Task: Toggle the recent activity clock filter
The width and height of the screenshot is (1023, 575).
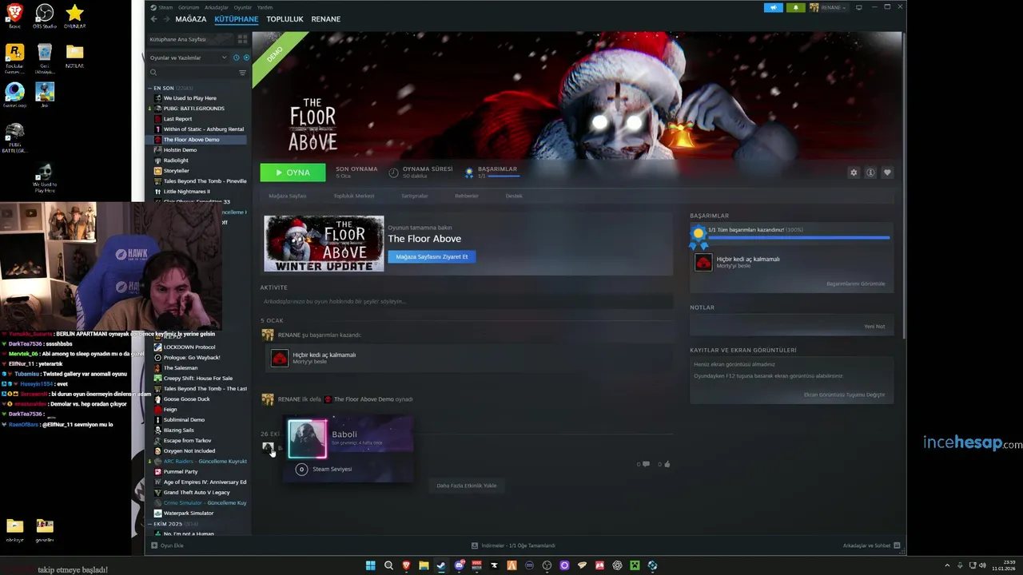Action: [x=237, y=57]
